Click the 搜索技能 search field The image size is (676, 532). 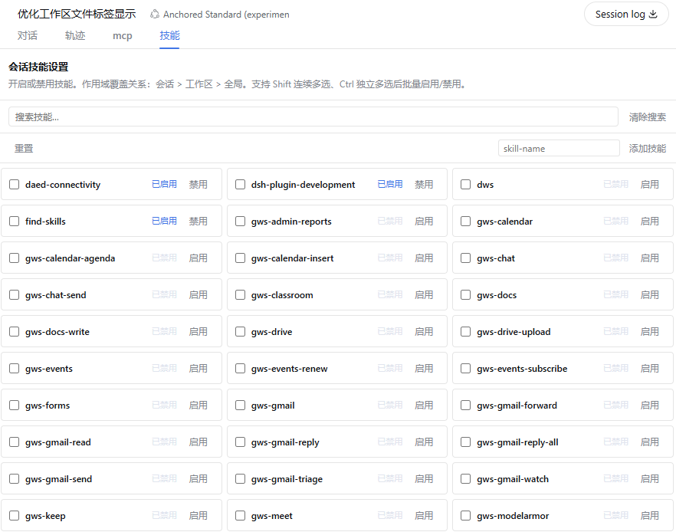[313, 117]
